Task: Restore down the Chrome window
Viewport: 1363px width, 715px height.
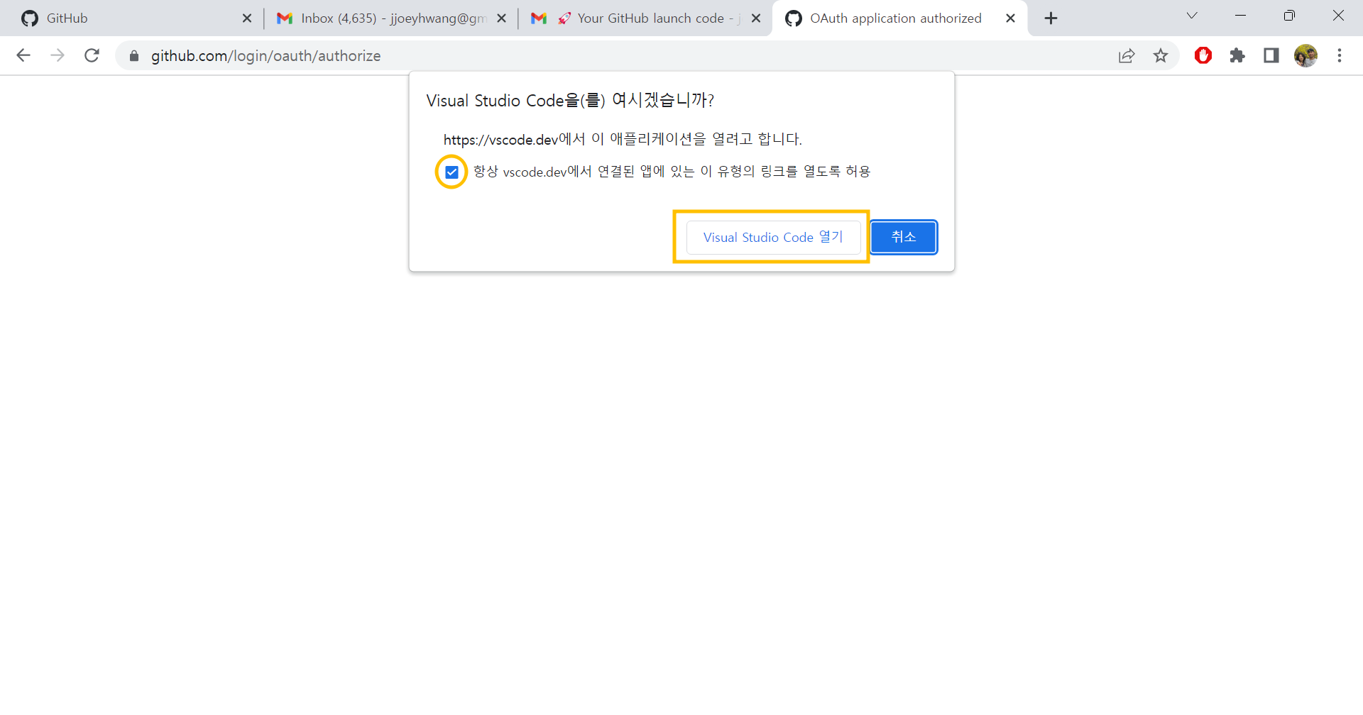Action: coord(1290,16)
